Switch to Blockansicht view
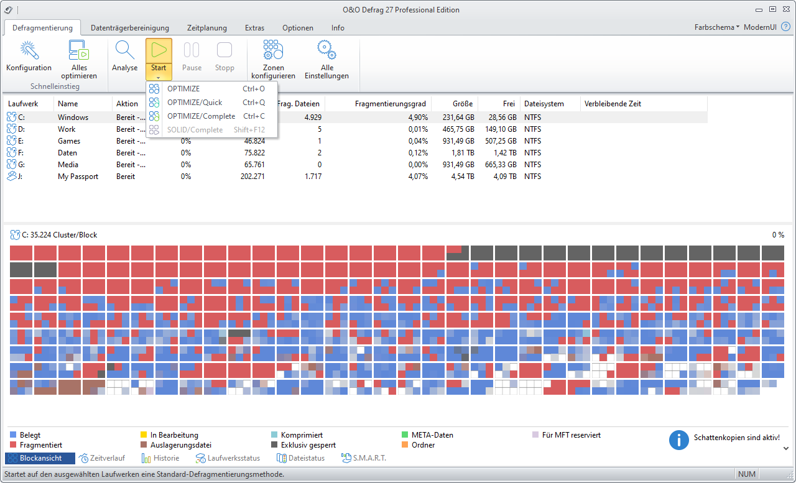Screen dimensions: 796x483 click(40, 458)
